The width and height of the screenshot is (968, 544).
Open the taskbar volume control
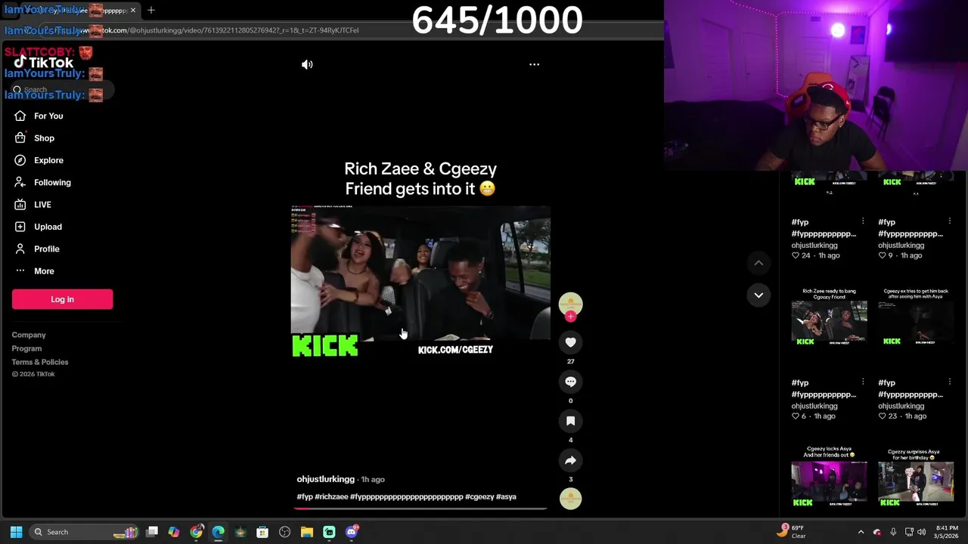922,532
